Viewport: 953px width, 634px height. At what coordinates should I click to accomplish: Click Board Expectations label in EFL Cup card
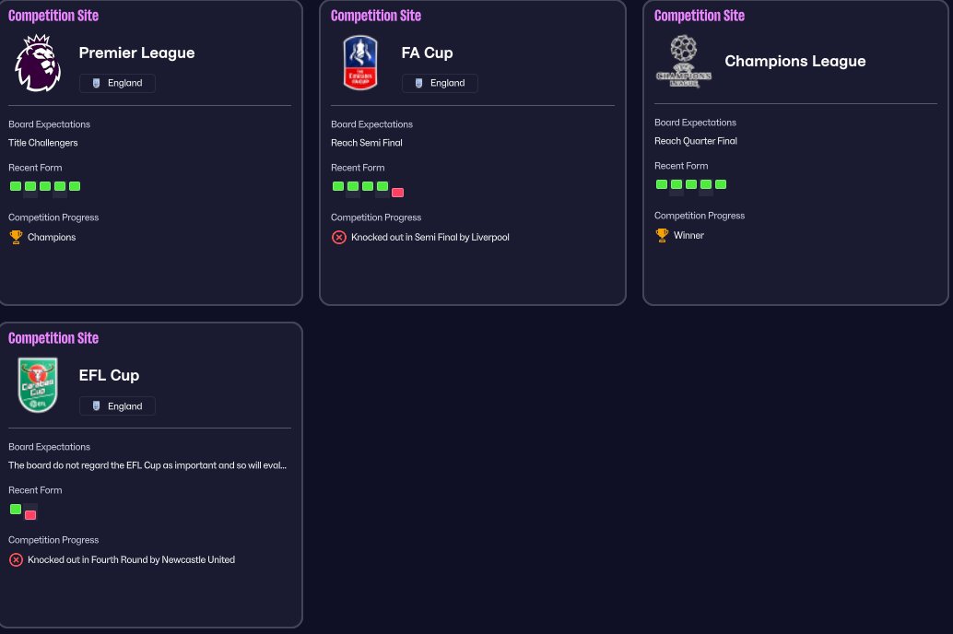[49, 447]
